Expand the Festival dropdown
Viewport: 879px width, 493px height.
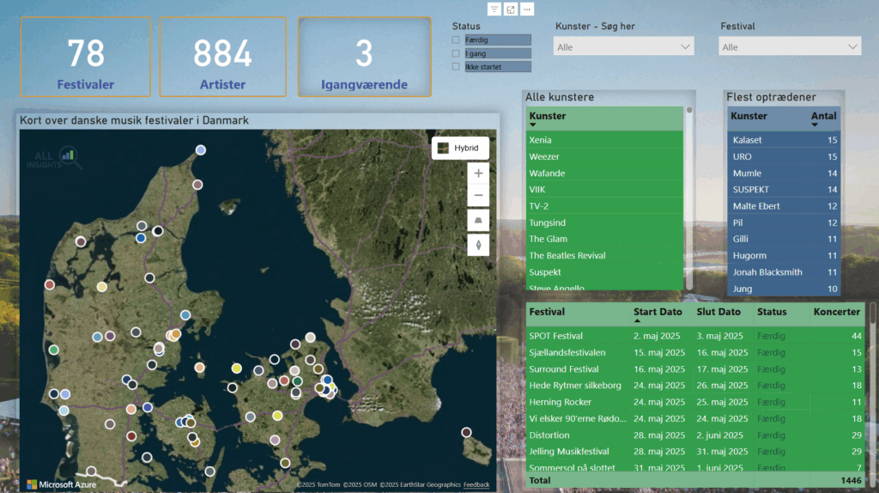point(790,47)
